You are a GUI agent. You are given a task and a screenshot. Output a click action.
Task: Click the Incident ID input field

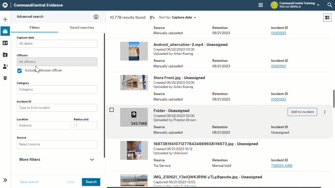[x=57, y=108]
